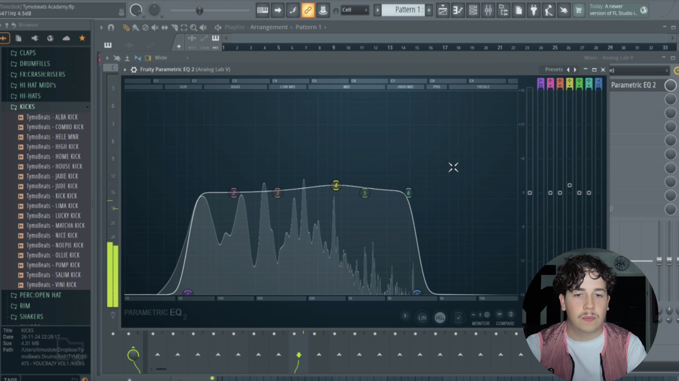Screen dimensions: 679x381
Task: Select TymoBeats - HOUSE KICK sample
Action: 54,167
